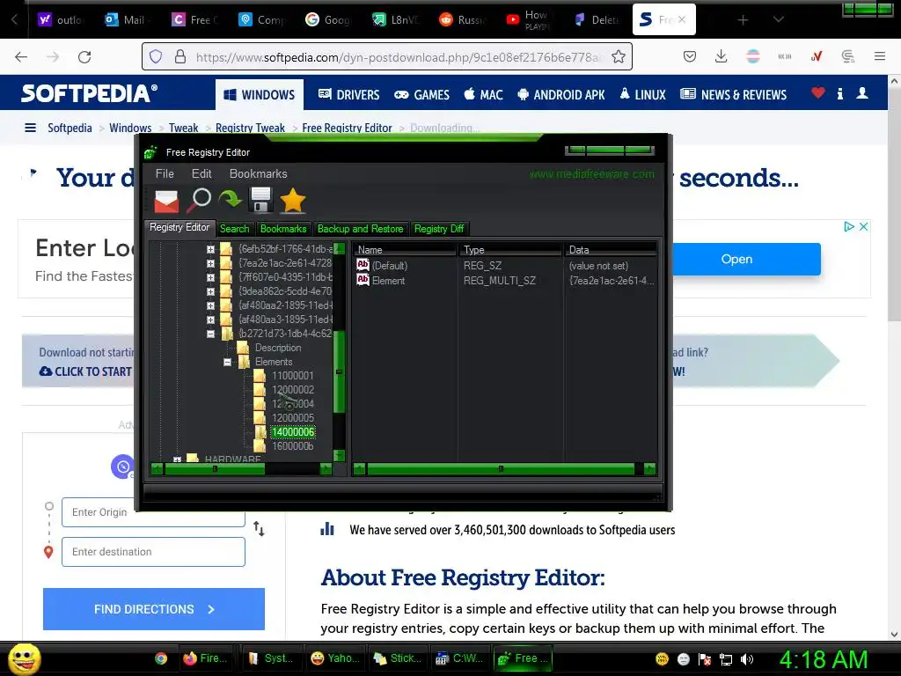This screenshot has height=676, width=901.
Task: Click the (Default) value Ab icon
Action: point(363,265)
